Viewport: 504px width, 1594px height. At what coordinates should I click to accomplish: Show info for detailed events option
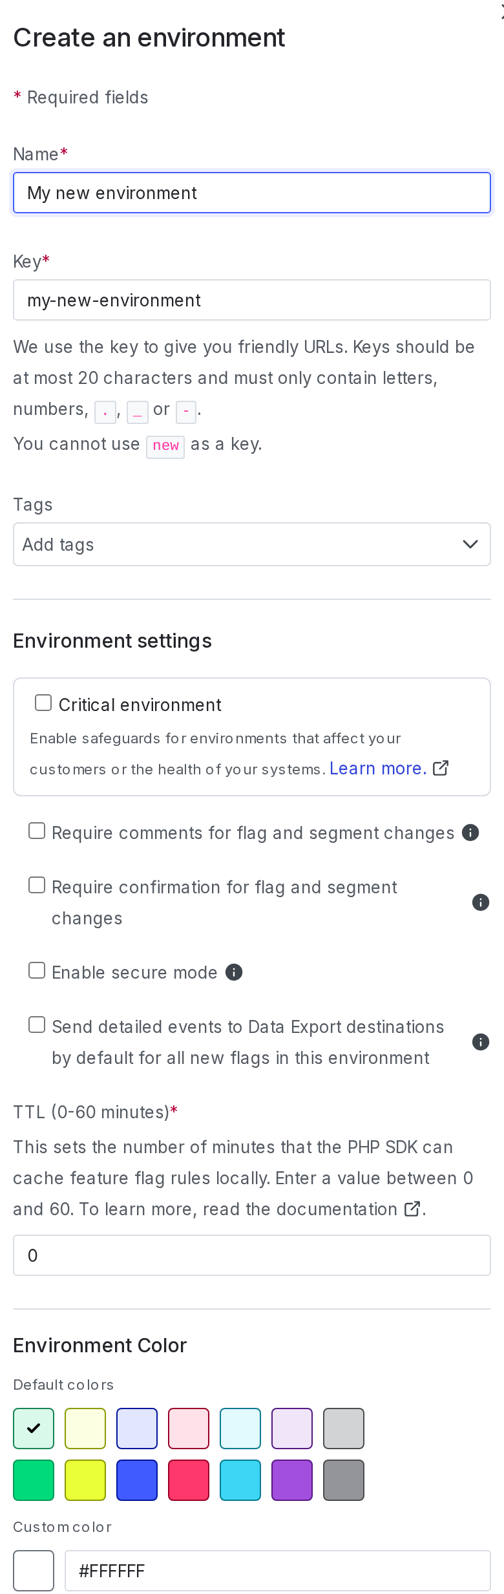[480, 1042]
